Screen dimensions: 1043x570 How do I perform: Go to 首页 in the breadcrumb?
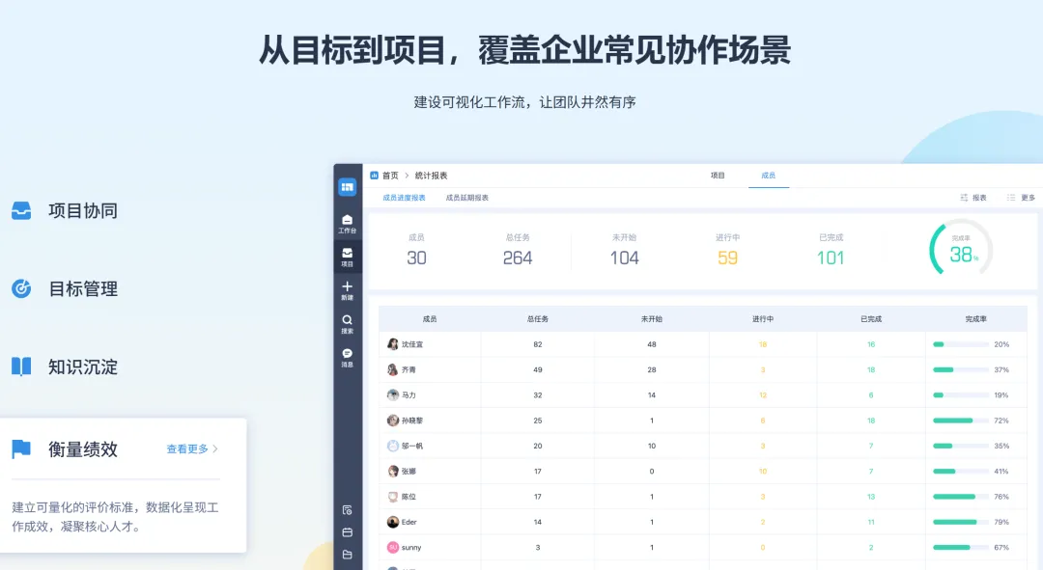tap(390, 176)
